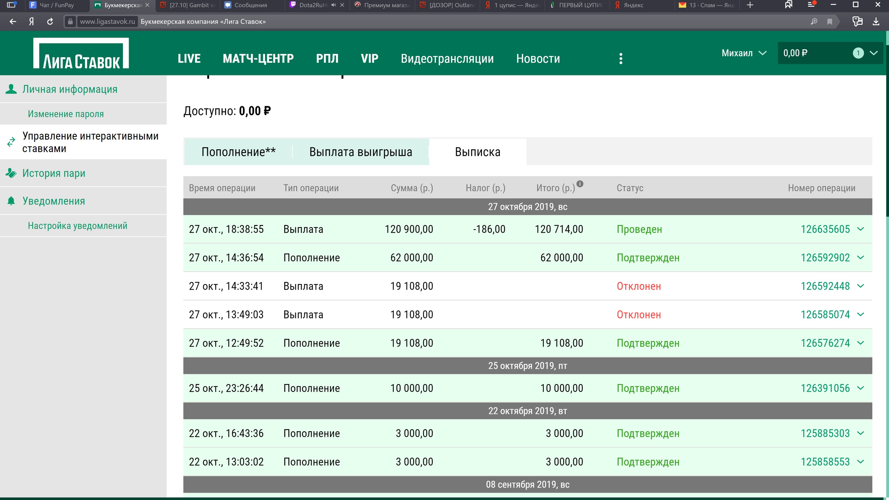Screen dimensions: 889x500
Task: Open the downloads icon in browser toolbar
Action: pos(876,22)
